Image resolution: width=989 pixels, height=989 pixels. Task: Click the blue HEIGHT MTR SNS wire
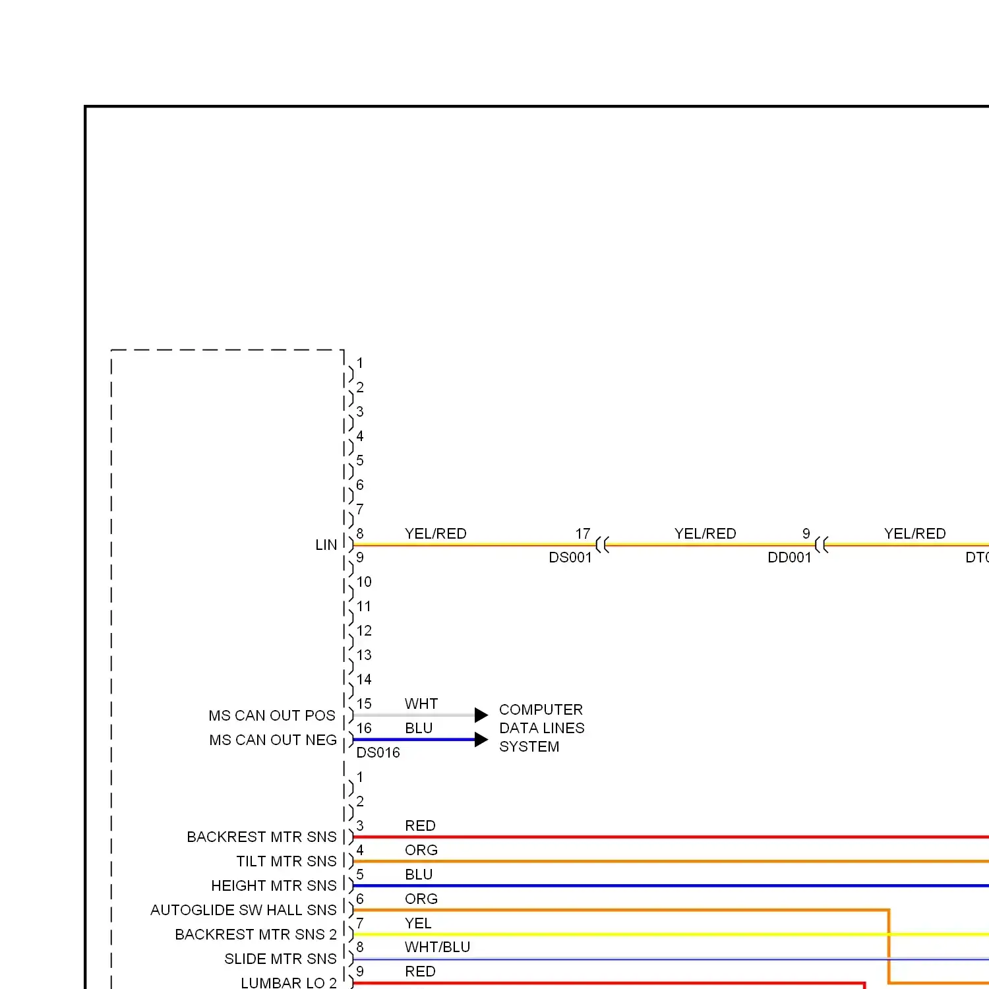(x=671, y=885)
